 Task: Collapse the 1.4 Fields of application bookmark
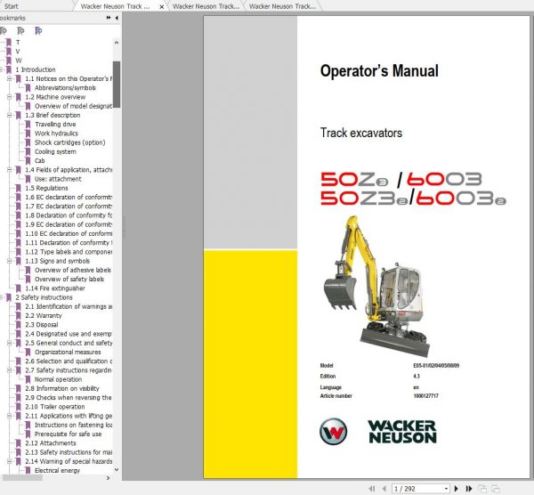tap(10, 170)
